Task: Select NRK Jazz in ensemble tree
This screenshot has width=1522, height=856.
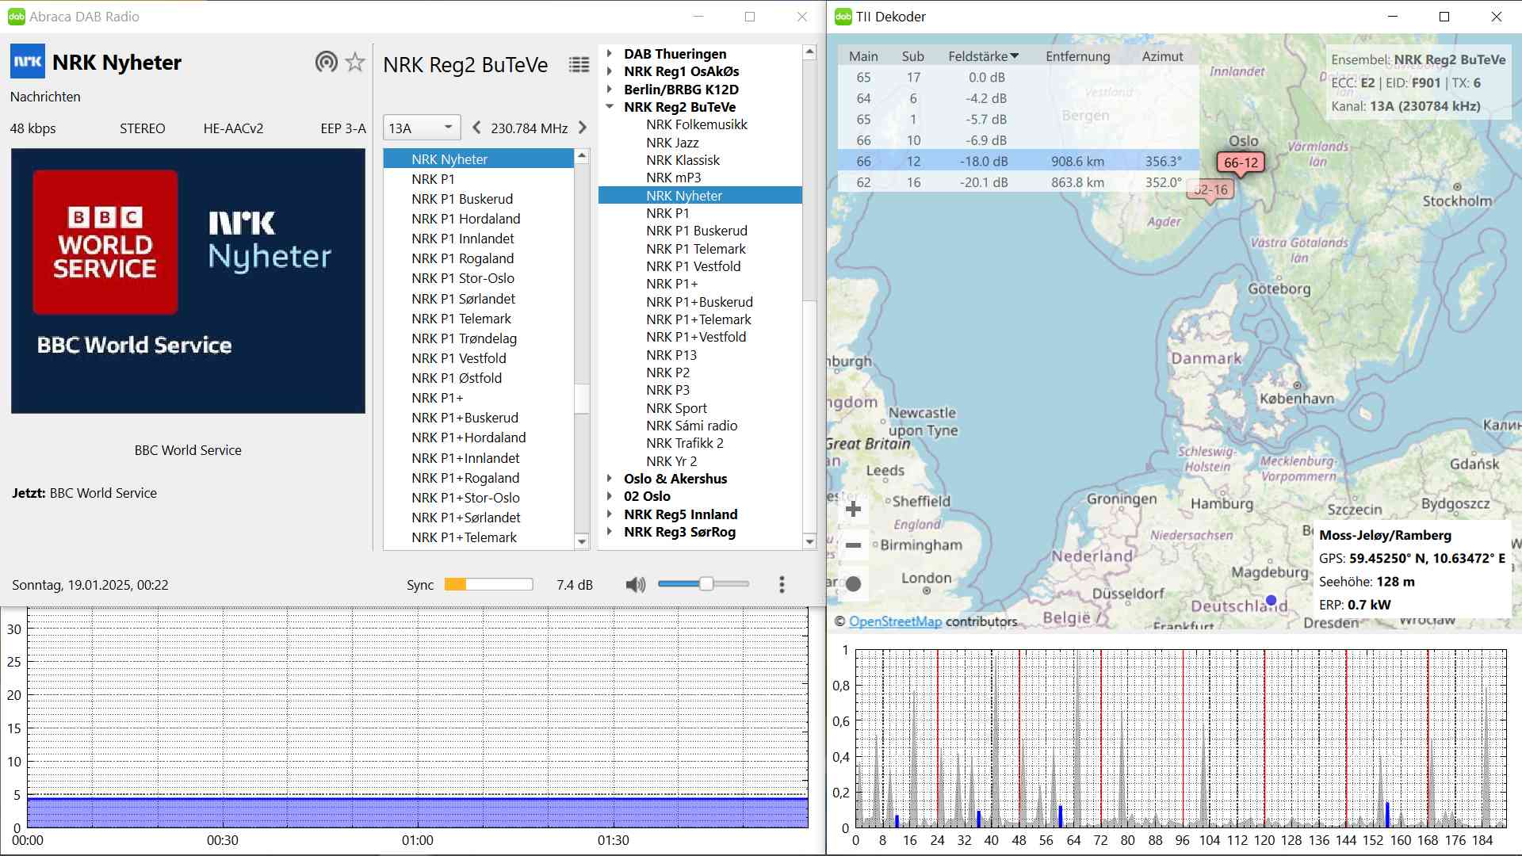Action: pyautogui.click(x=672, y=143)
